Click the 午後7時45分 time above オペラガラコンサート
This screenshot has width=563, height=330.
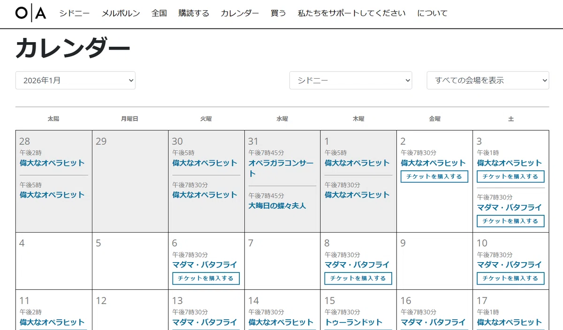point(266,153)
